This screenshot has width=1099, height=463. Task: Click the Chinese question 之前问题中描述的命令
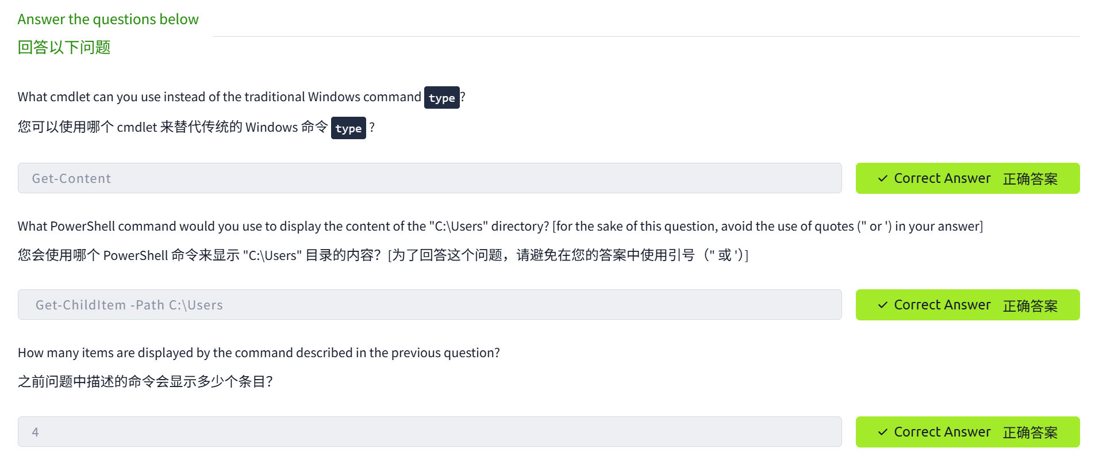(x=145, y=382)
